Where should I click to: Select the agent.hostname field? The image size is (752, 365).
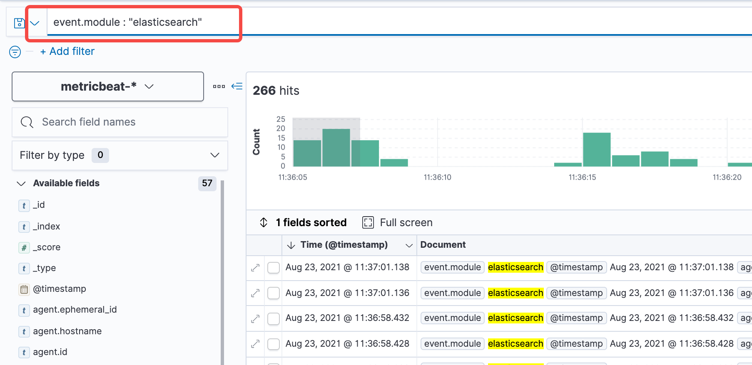(67, 331)
